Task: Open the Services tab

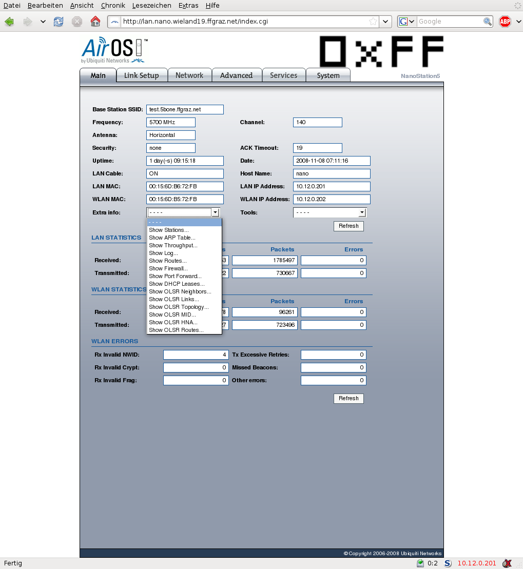Action: click(x=283, y=75)
